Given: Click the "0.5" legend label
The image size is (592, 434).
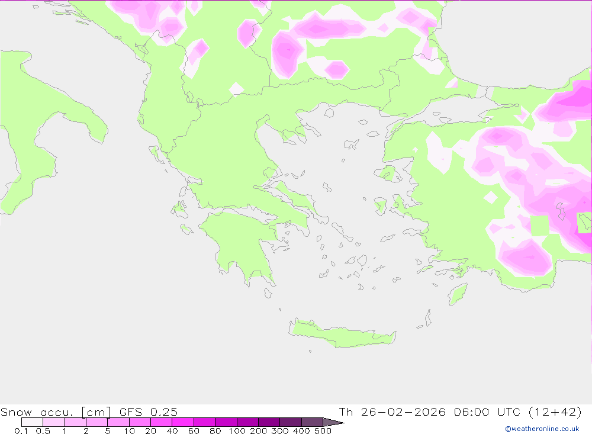Looking at the screenshot, I should (x=43, y=430).
